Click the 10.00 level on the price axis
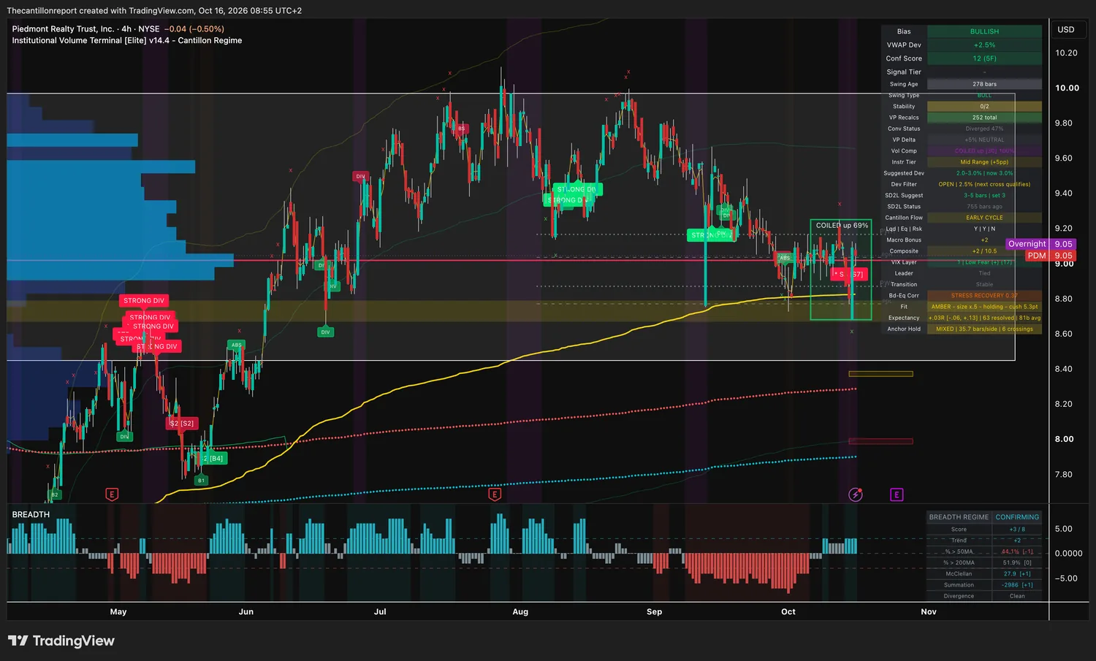Viewport: 1096px width, 661px height. point(1067,88)
